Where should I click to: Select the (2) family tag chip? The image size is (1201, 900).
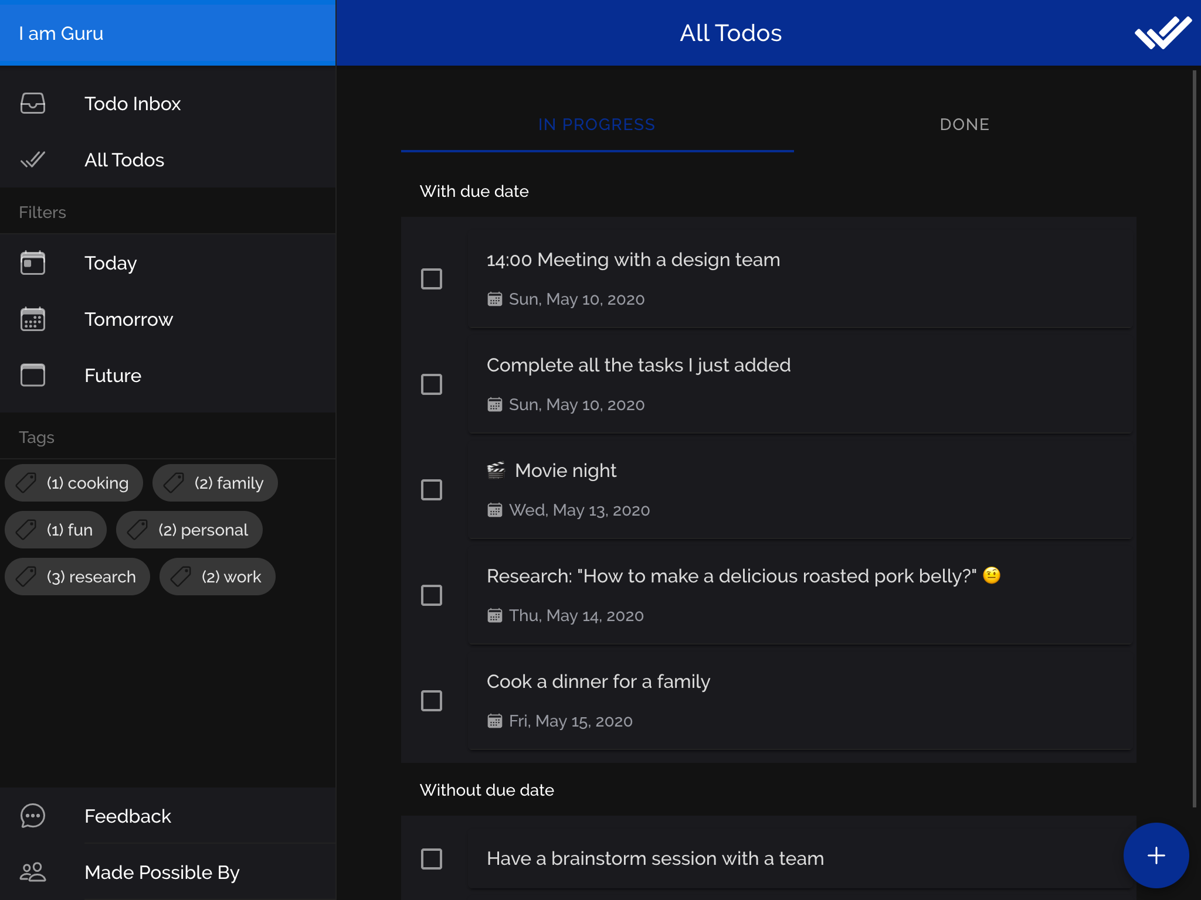[x=215, y=483]
